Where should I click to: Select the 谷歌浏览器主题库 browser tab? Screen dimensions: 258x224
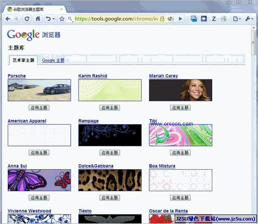(x=34, y=9)
